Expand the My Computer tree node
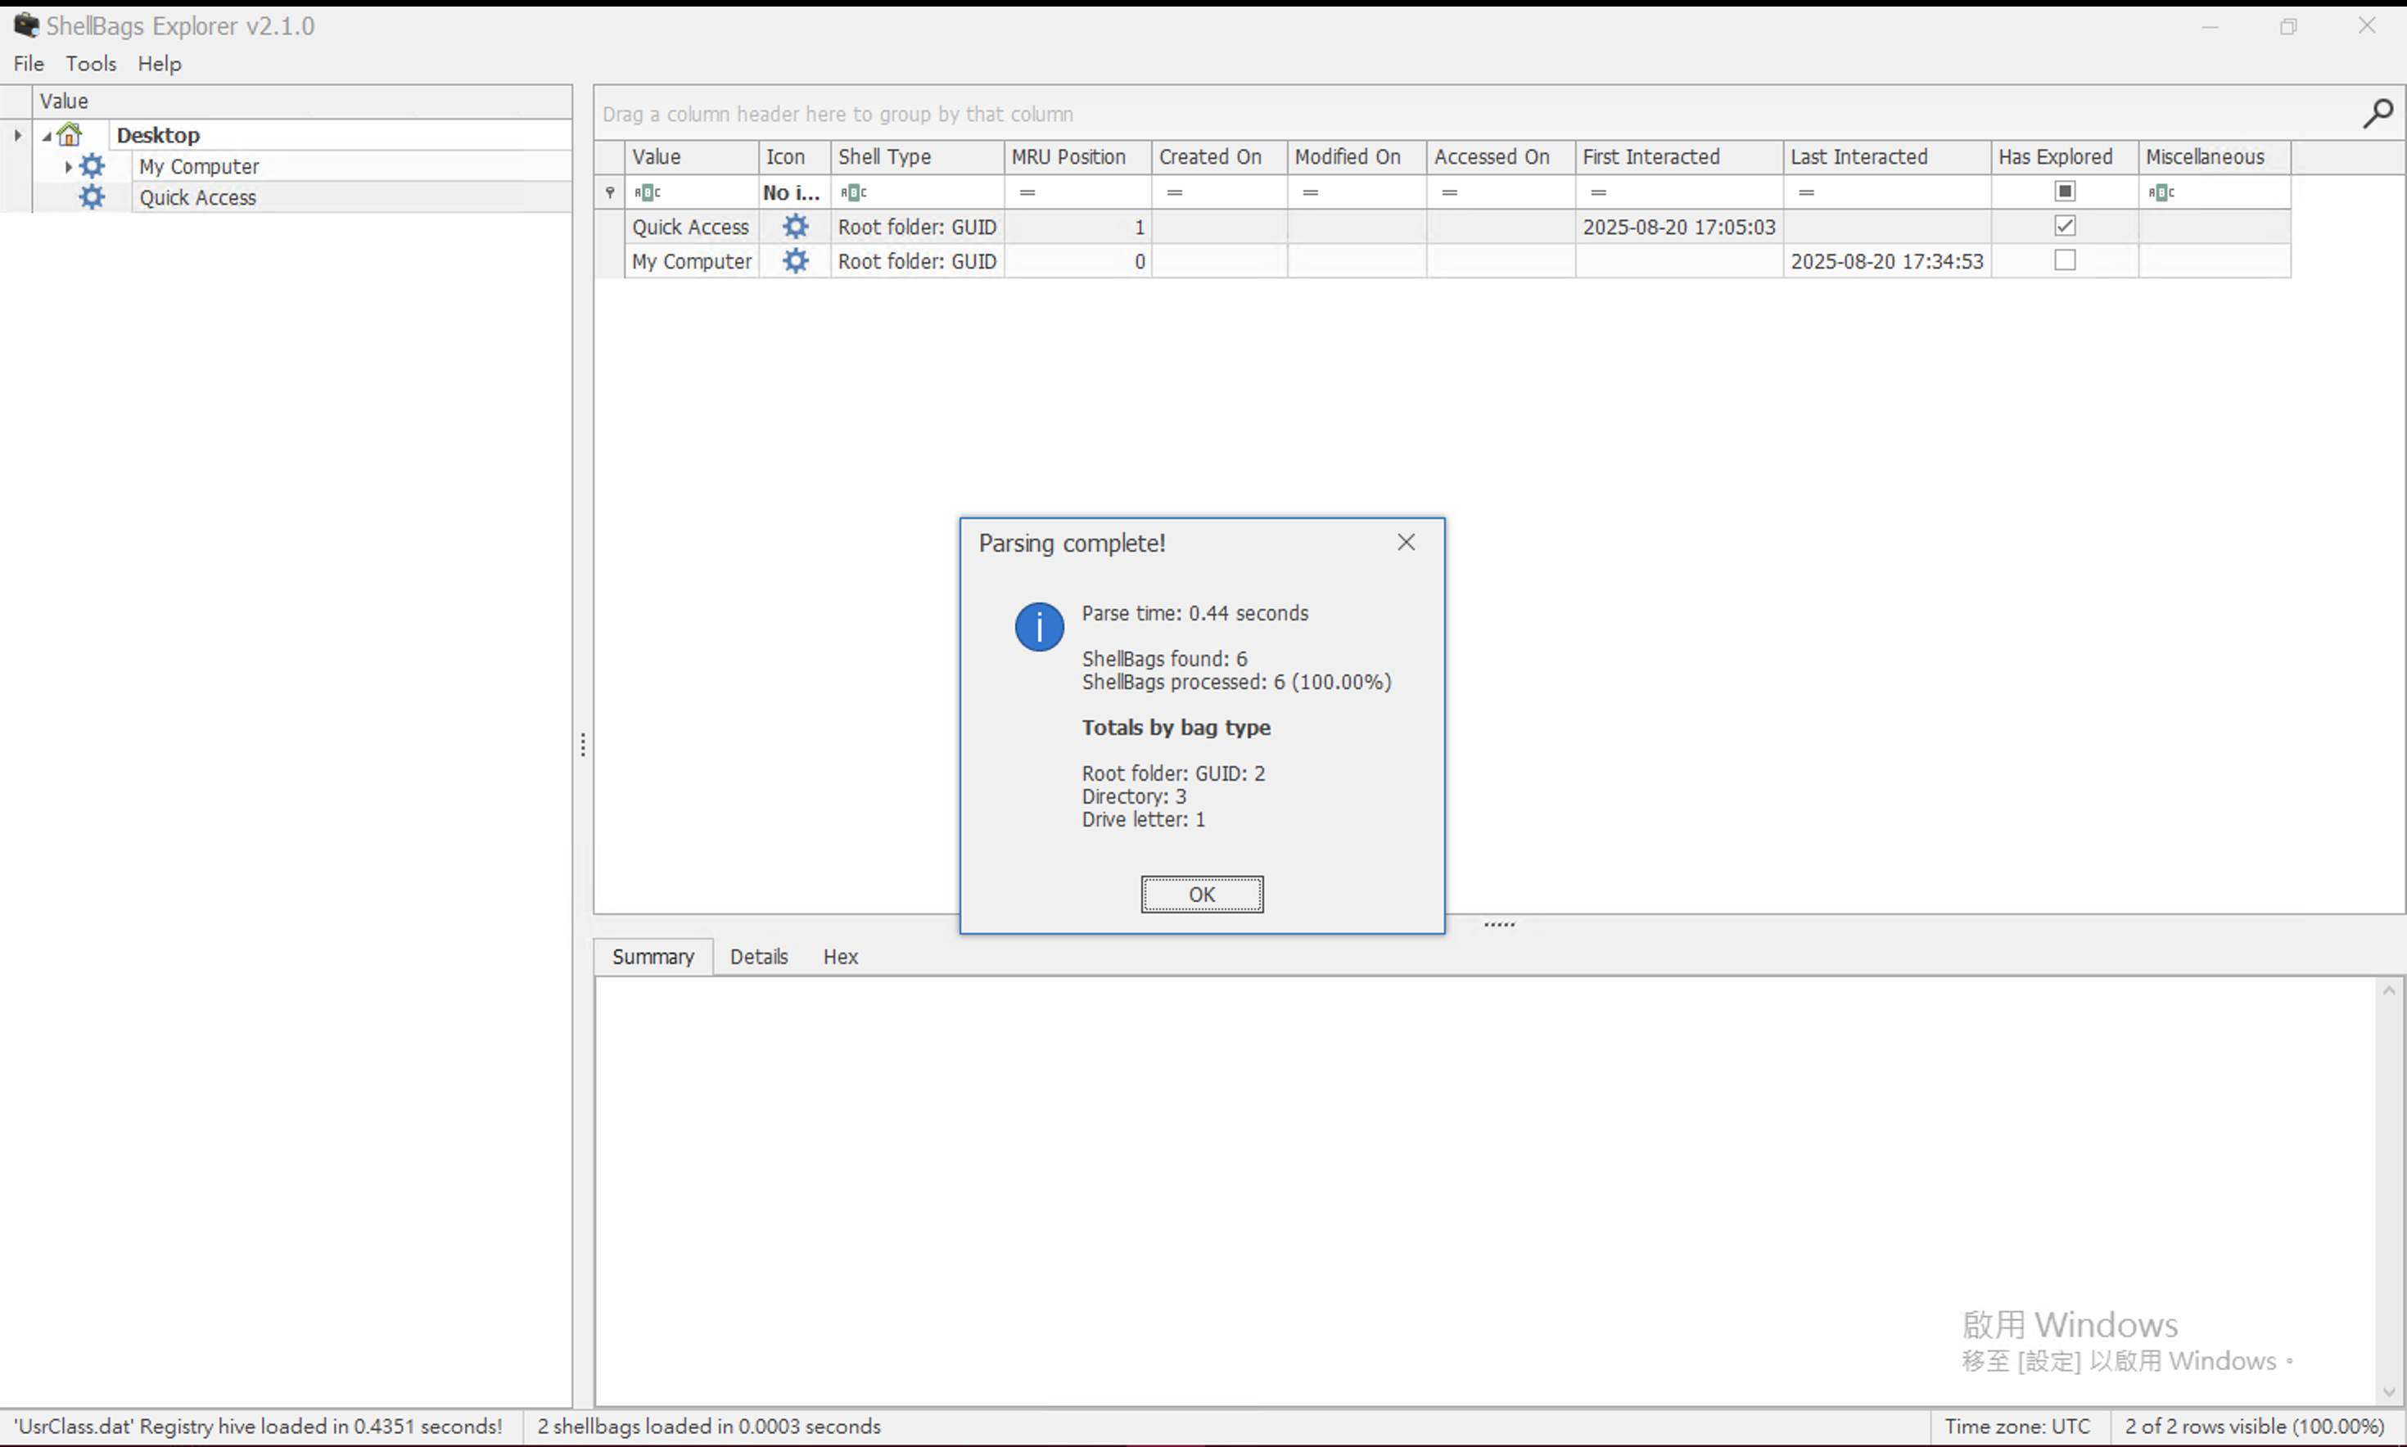2407x1447 pixels. coord(67,167)
